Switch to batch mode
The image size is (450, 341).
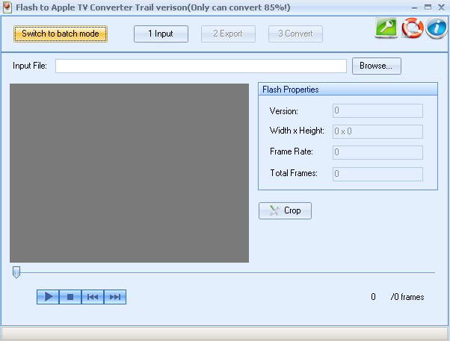click(x=61, y=34)
